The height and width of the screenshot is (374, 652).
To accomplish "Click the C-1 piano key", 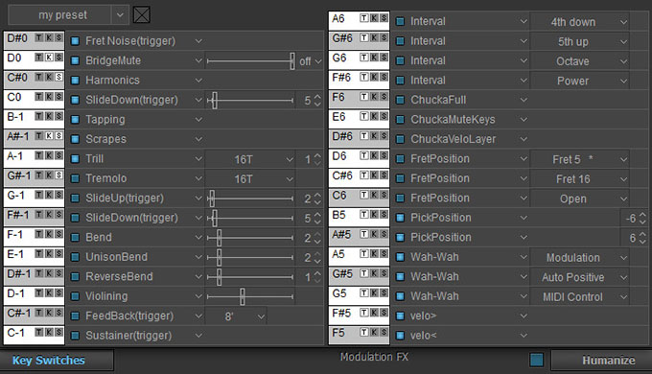I will coord(35,336).
